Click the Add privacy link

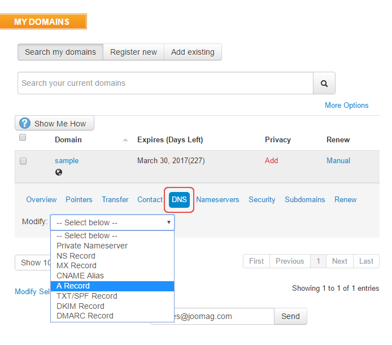pyautogui.click(x=271, y=160)
